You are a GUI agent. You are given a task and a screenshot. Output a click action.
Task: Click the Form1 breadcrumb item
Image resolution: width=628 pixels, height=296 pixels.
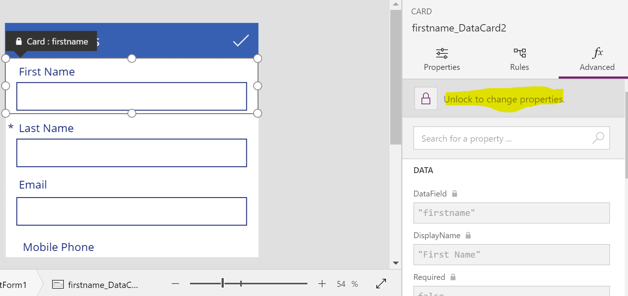[x=14, y=285]
